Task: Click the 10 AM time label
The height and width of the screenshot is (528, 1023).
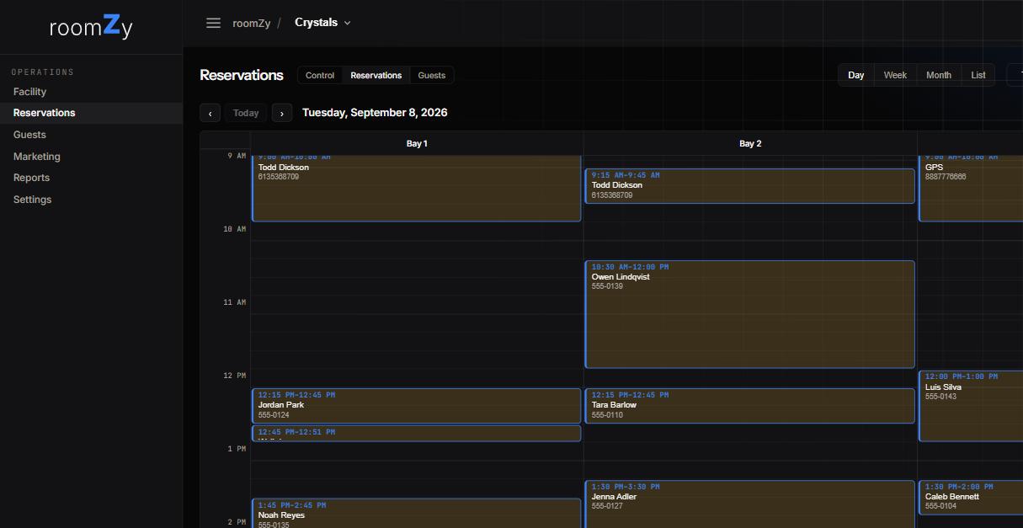Action: 235,229
